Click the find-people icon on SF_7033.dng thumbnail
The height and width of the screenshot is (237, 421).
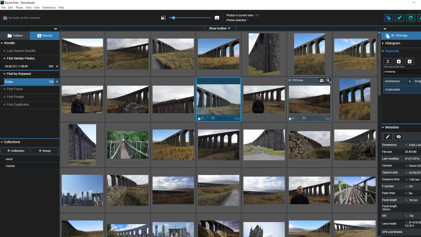pyautogui.click(x=322, y=80)
